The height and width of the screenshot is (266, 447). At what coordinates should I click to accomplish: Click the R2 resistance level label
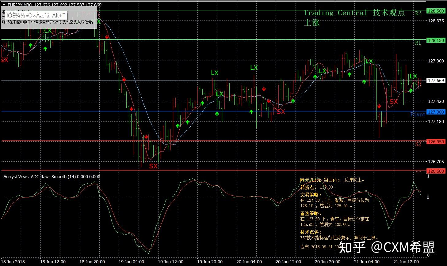[418, 13]
